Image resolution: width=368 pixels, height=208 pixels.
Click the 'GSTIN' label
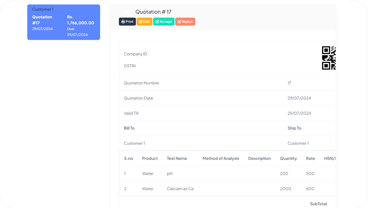[x=130, y=66]
